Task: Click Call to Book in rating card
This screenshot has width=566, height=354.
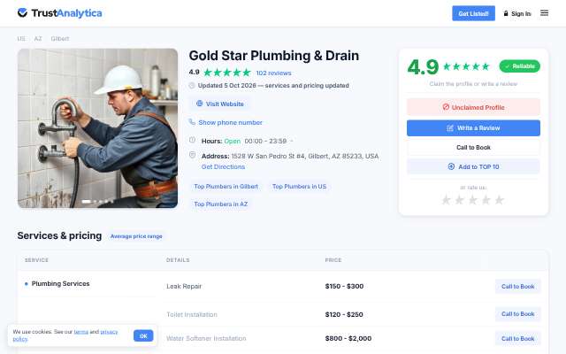Action: 473,148
